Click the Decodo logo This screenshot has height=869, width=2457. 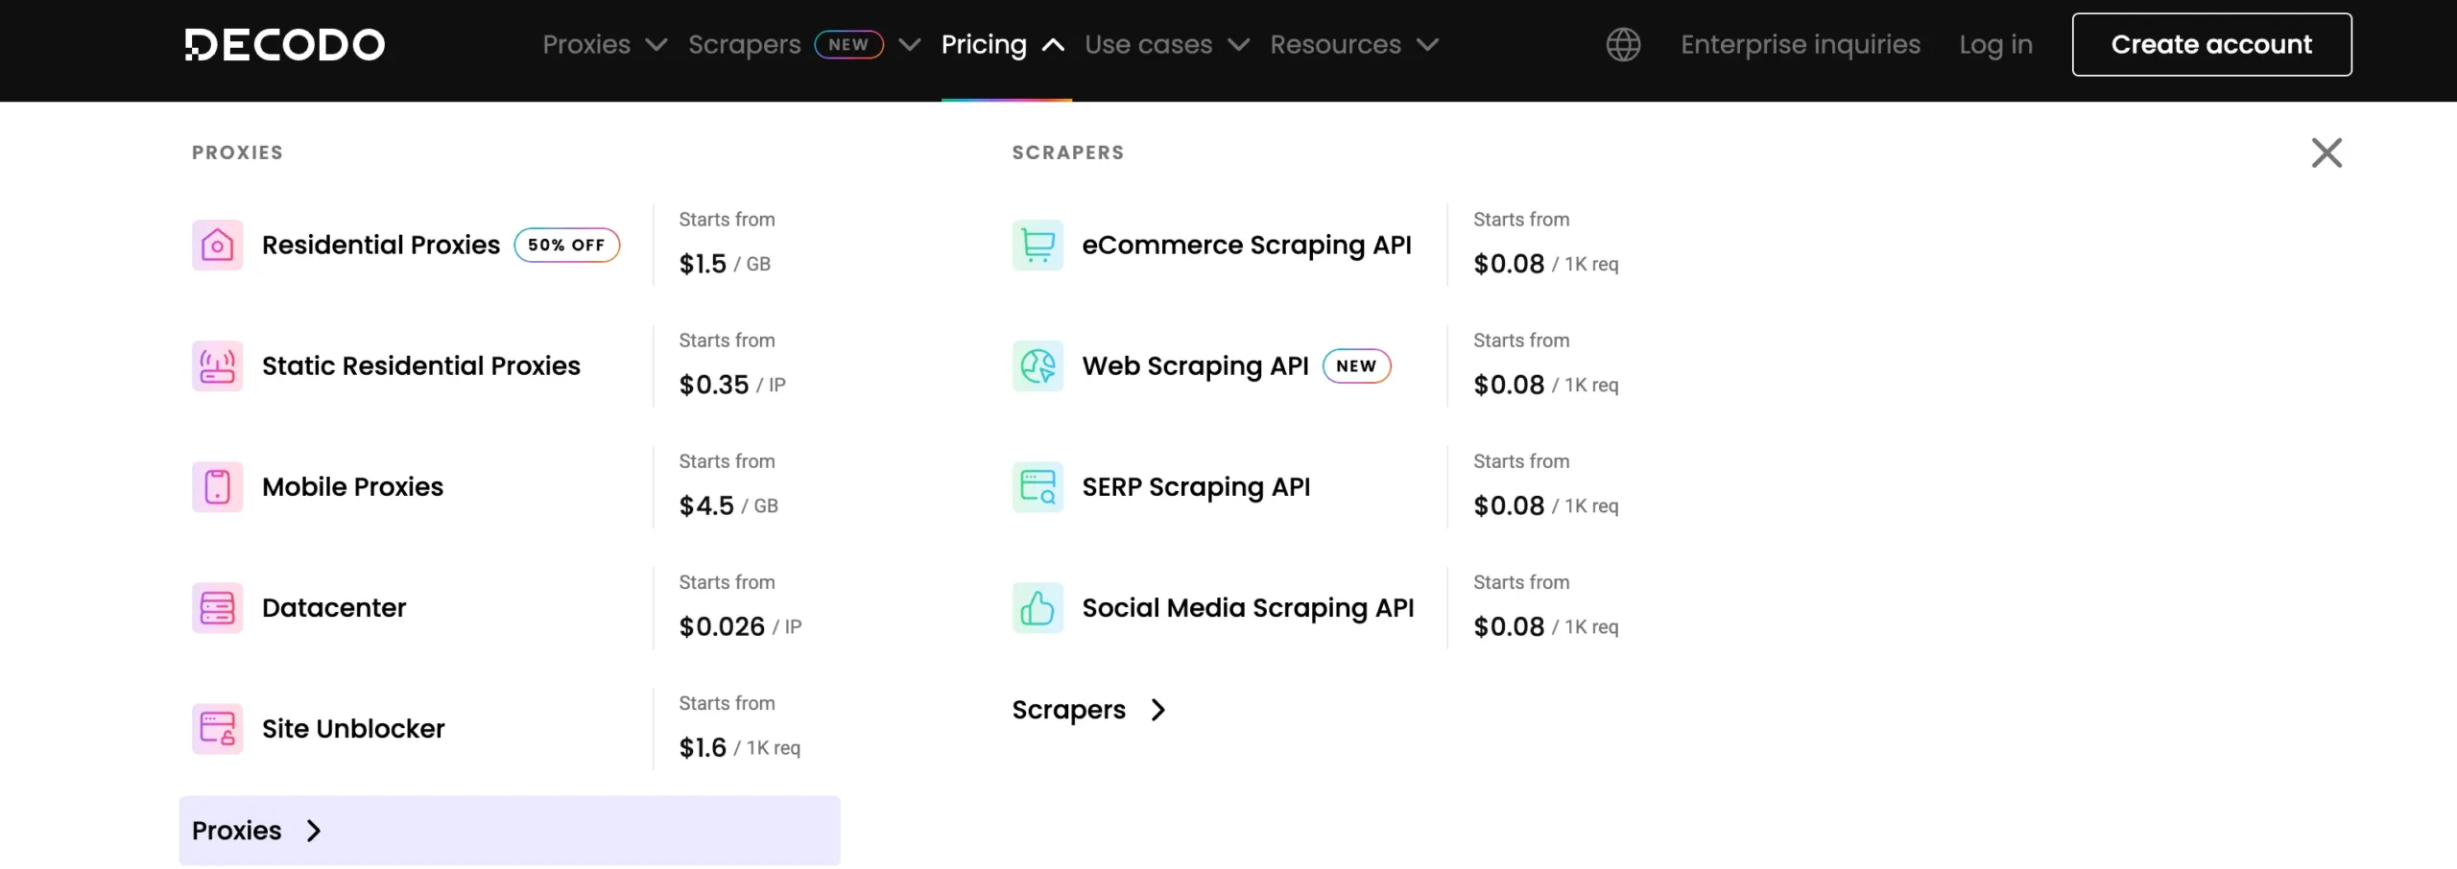(284, 44)
